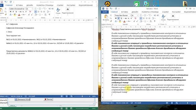Click bullets list icon in left Word window
This screenshot has height=110, width=196.
[36, 9]
